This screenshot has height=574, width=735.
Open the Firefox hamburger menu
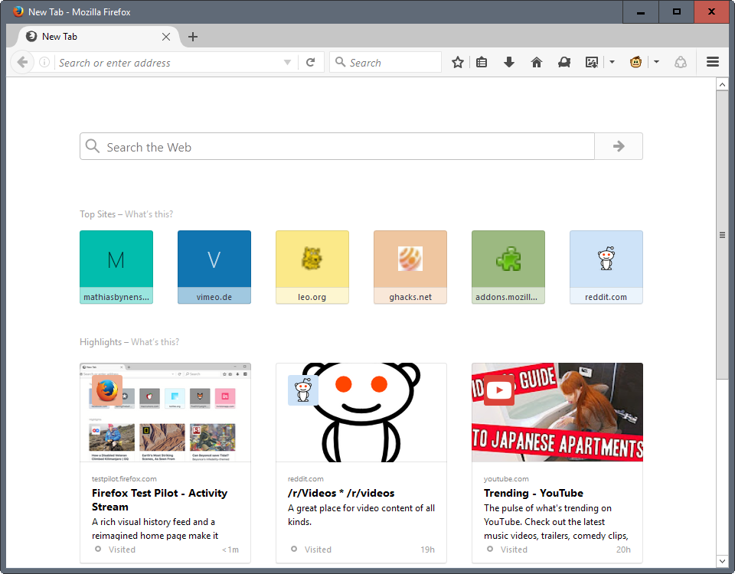pyautogui.click(x=713, y=62)
